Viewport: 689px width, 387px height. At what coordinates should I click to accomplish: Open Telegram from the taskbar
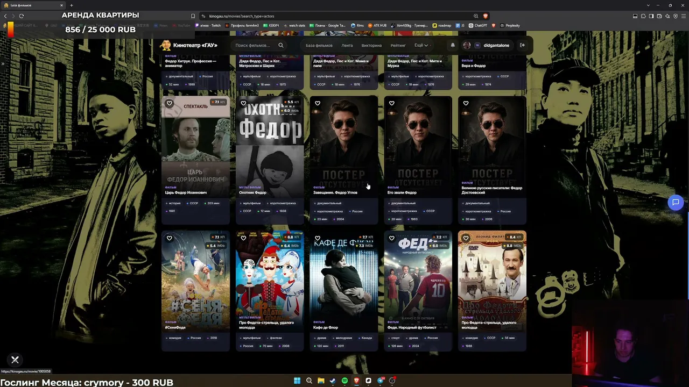[x=380, y=381]
